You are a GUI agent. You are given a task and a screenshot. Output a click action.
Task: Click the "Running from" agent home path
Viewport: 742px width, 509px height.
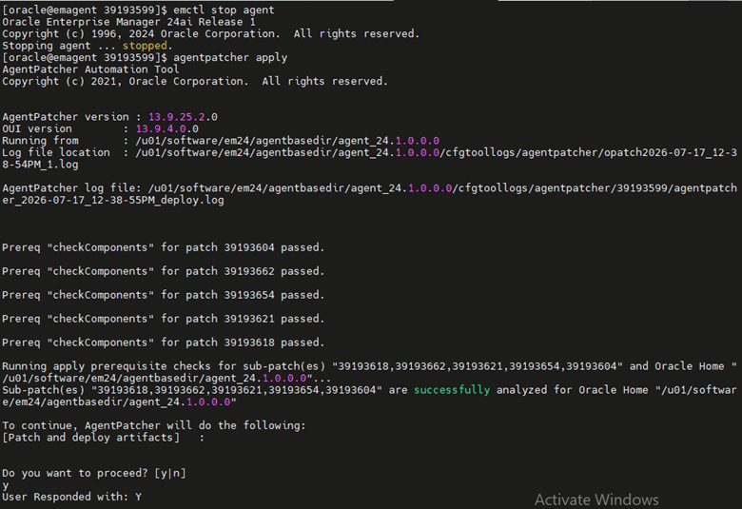287,141
